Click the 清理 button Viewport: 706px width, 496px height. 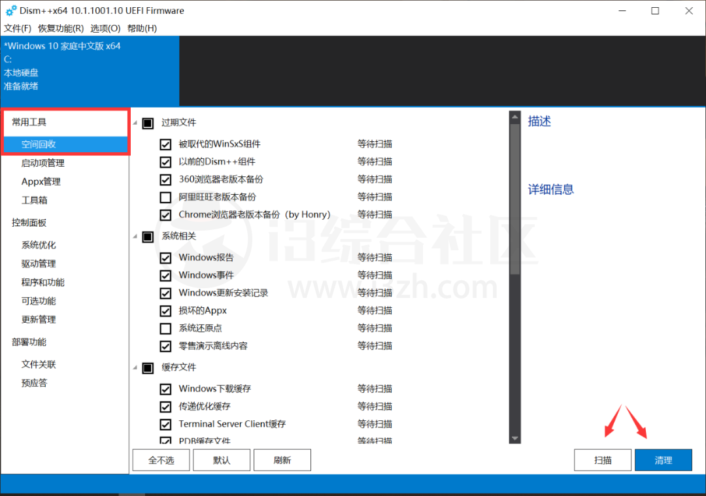tap(664, 460)
